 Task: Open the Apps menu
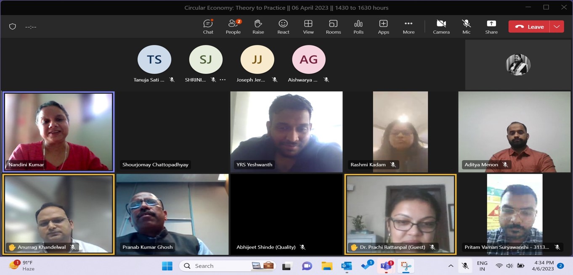pyautogui.click(x=383, y=26)
